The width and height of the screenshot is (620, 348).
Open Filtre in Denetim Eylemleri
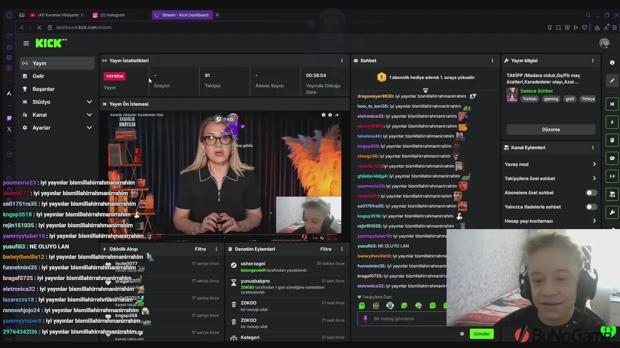click(326, 249)
